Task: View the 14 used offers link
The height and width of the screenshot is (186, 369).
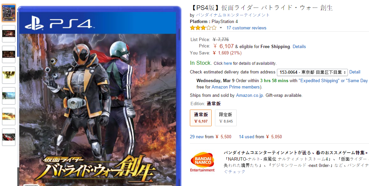Action: coord(247,137)
